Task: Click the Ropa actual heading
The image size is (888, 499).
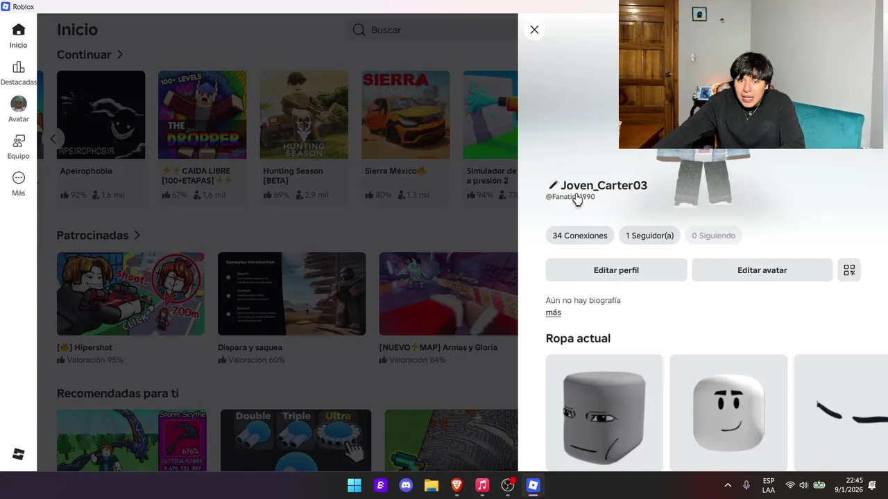Action: coord(578,338)
